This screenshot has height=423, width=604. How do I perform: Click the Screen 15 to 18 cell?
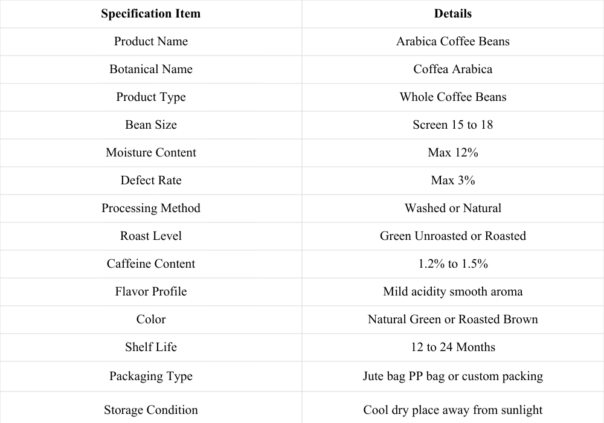pyautogui.click(x=452, y=125)
